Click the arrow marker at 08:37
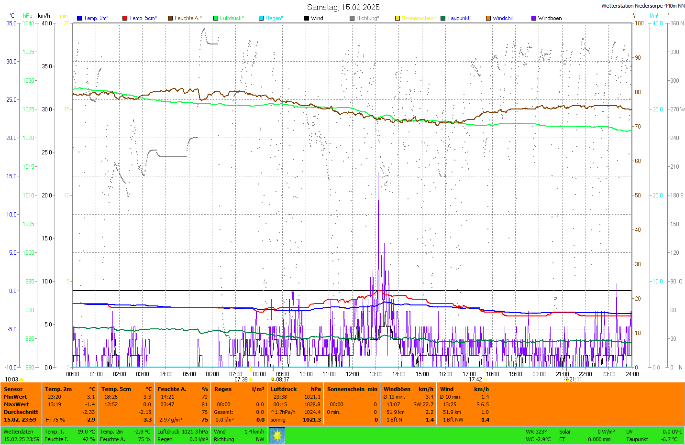The width and height of the screenshot is (685, 445). point(273,379)
